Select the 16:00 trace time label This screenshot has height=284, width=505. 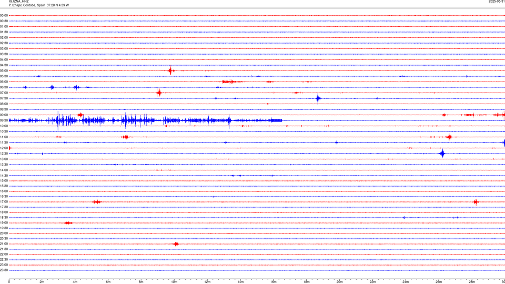4,191
